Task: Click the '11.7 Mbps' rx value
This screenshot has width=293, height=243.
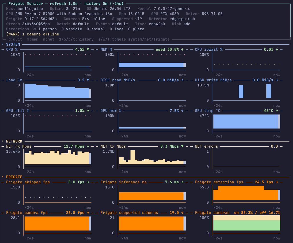Action: [74, 146]
